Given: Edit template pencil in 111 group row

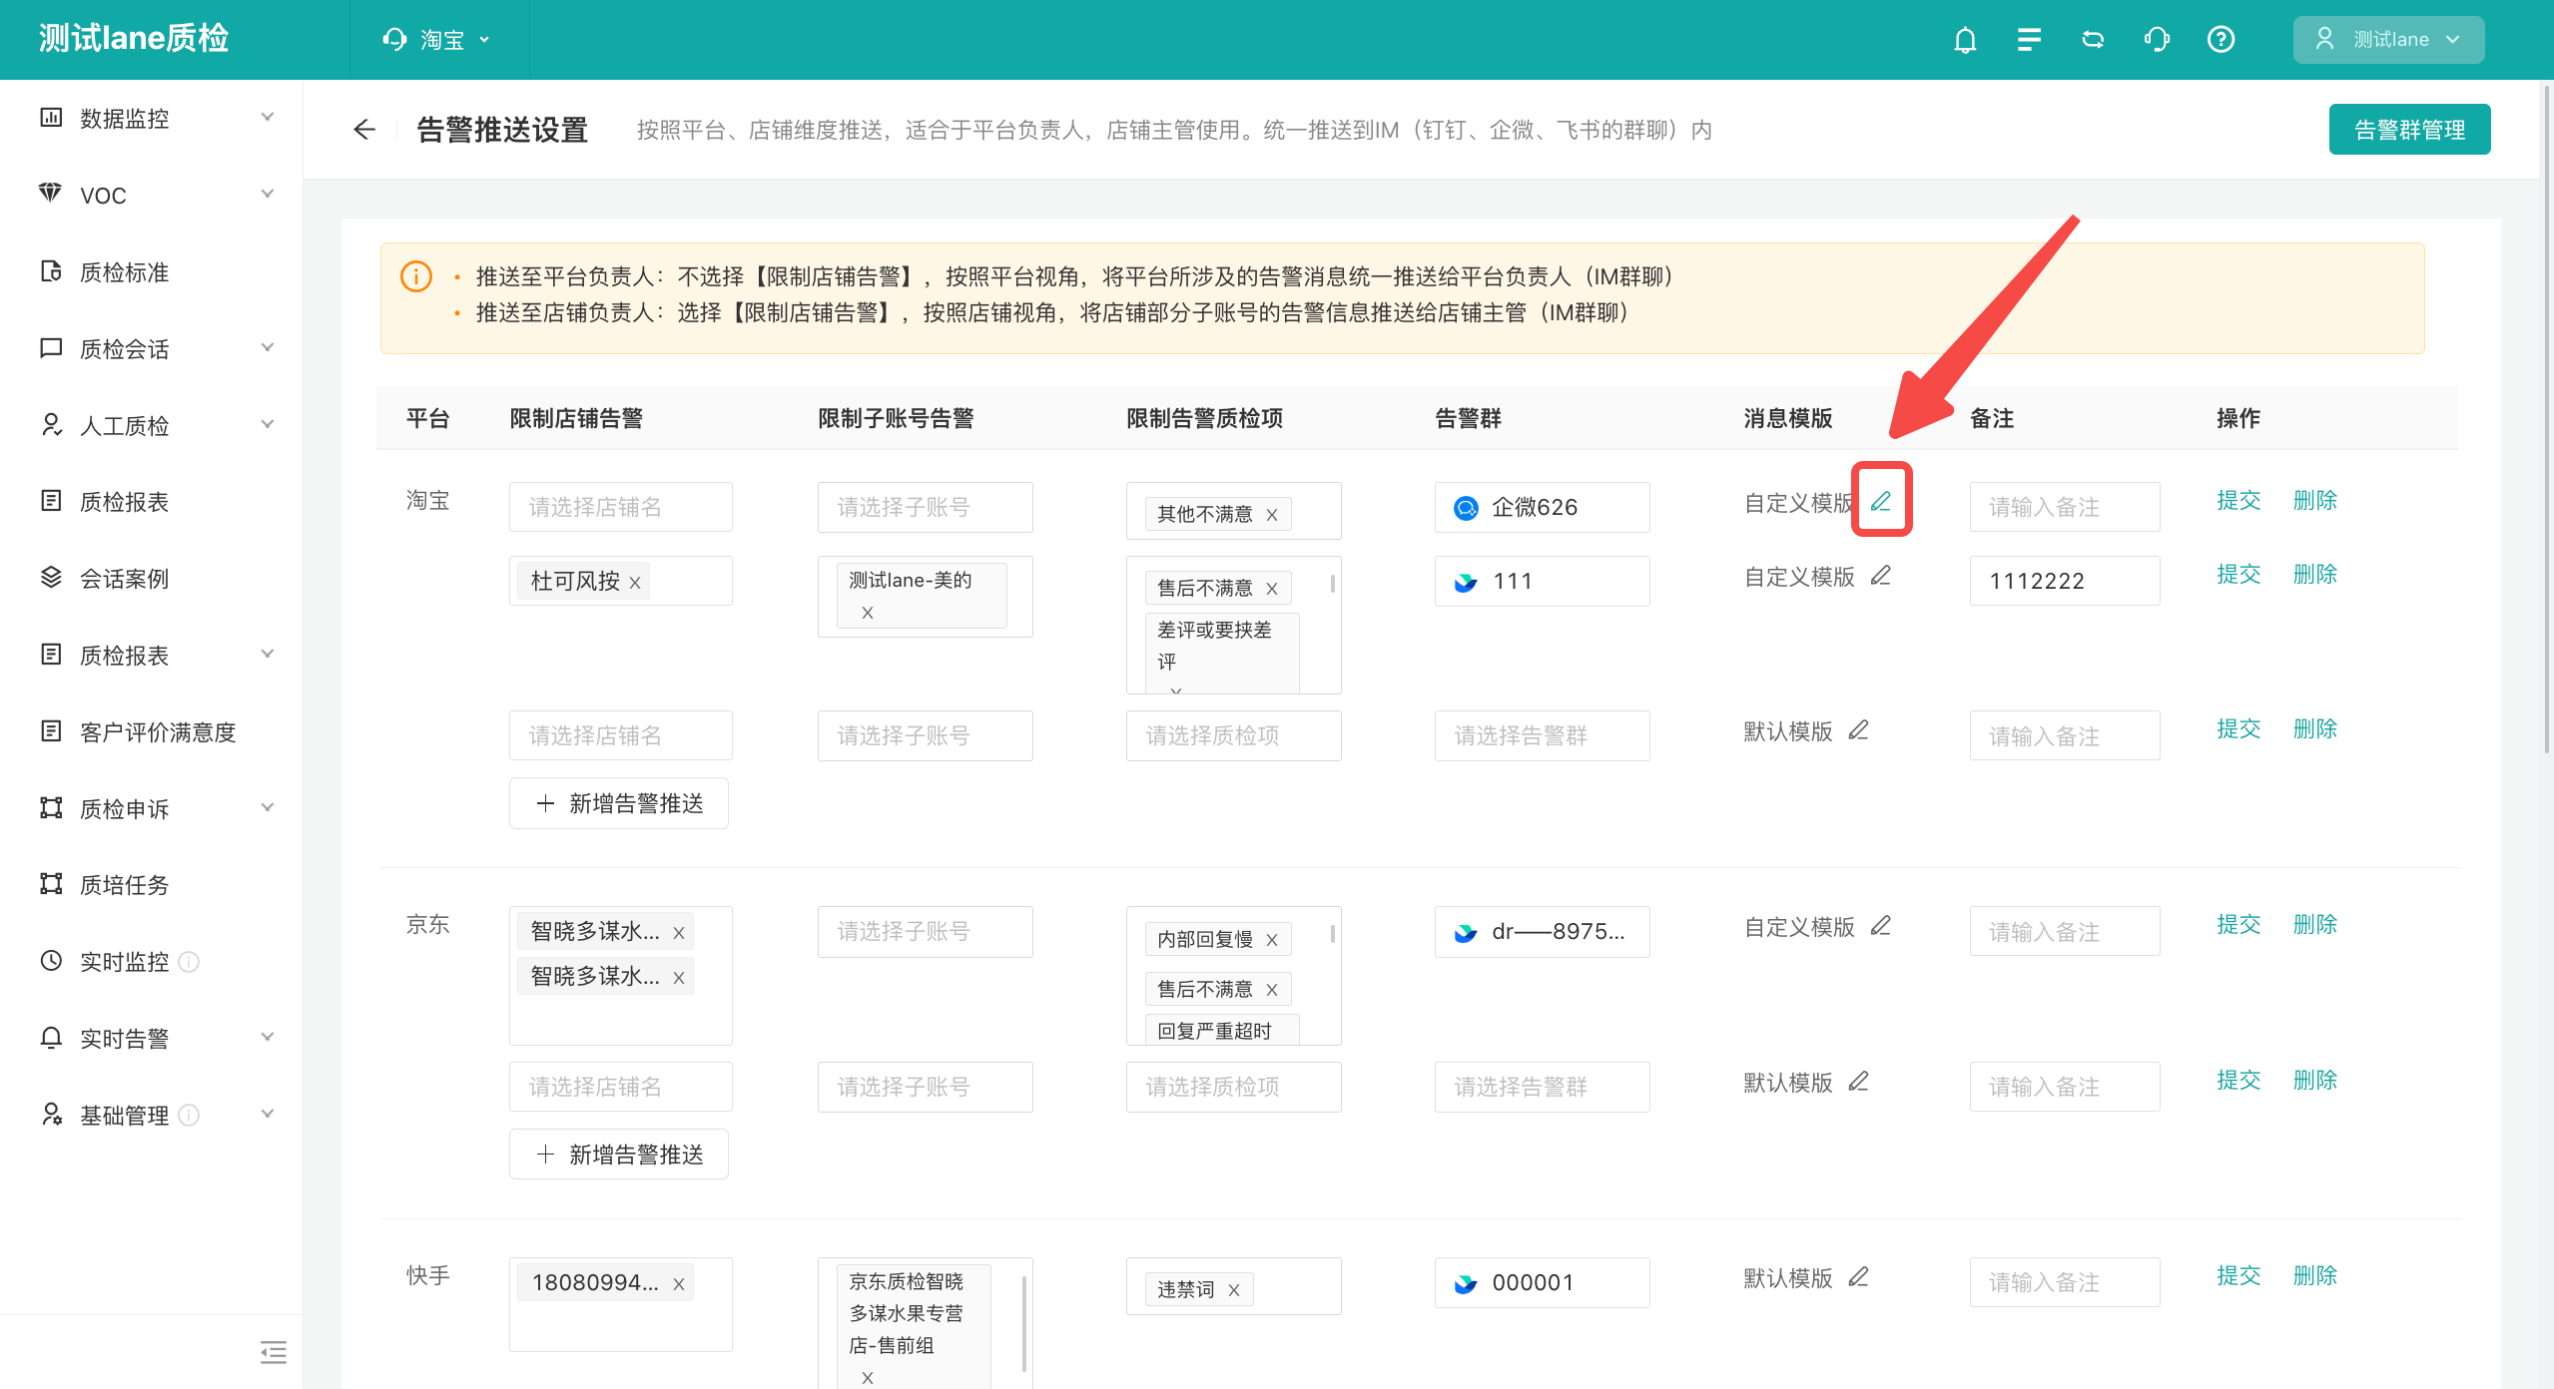Looking at the screenshot, I should 1881,576.
